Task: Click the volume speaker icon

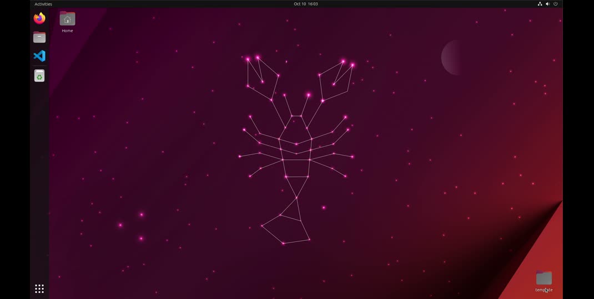Action: [x=547, y=4]
